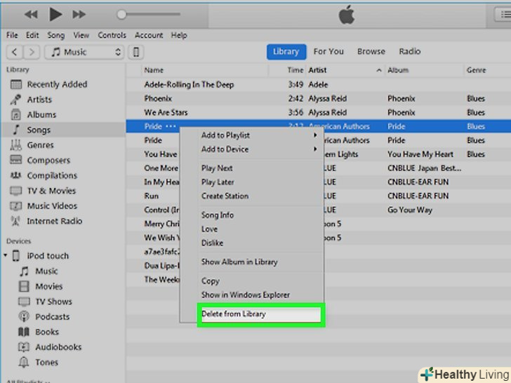Switch to the Library tab
Image resolution: width=511 pixels, height=383 pixels.
[x=286, y=52]
